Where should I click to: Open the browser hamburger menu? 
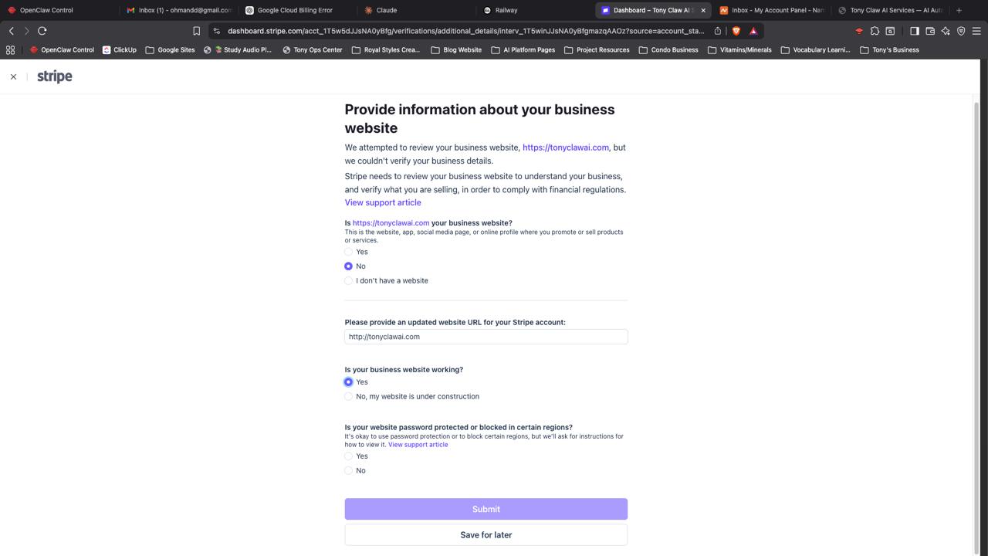tap(976, 31)
